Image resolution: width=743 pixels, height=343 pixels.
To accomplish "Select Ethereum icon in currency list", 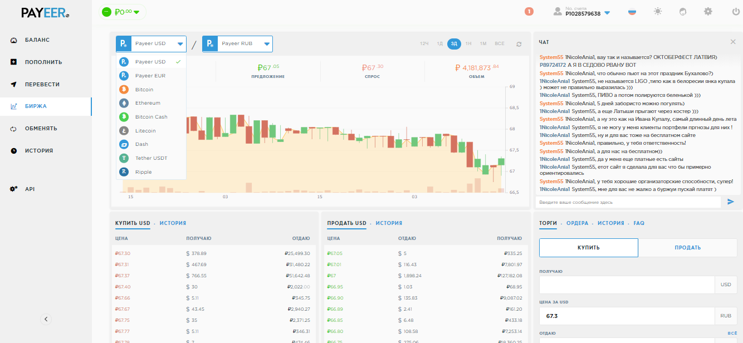I will (x=124, y=103).
